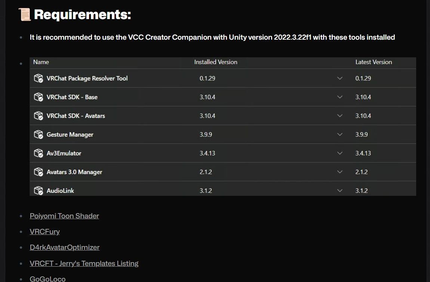Click the VRChat SDK - Avatars package icon

[39, 116]
